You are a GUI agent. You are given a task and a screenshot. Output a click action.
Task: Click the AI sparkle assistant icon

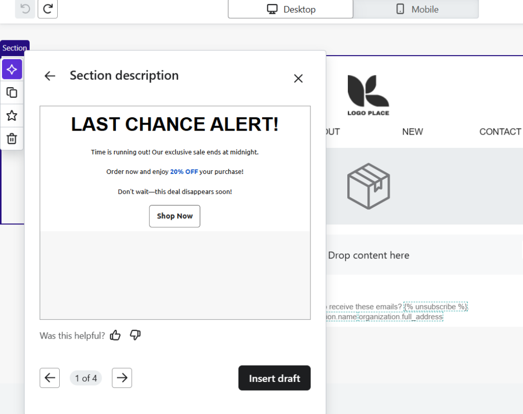click(12, 70)
